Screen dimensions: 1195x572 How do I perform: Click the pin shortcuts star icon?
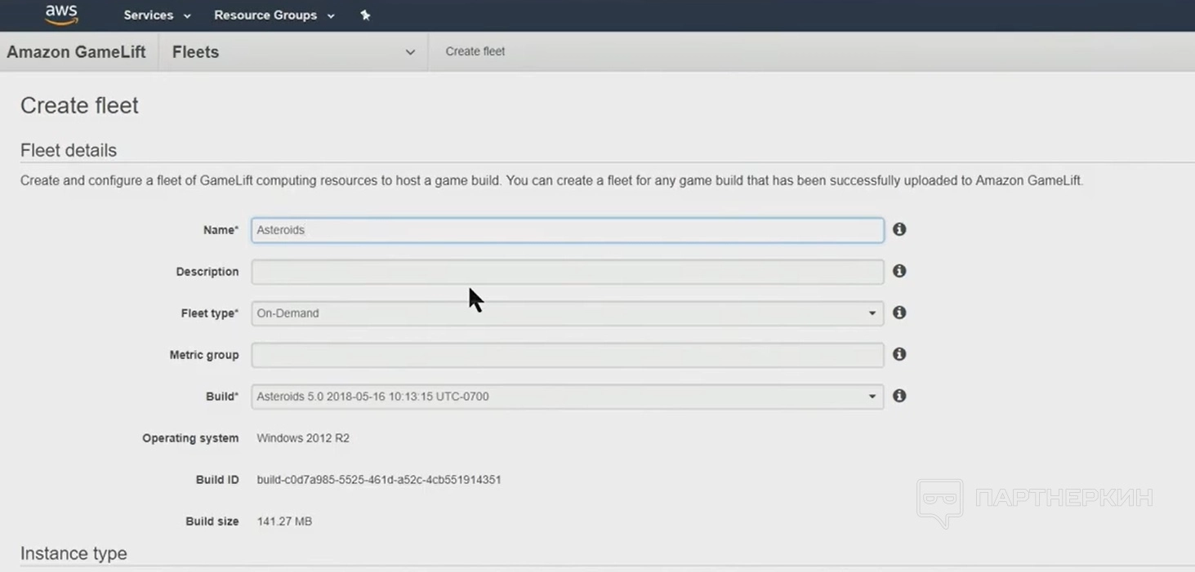click(365, 15)
